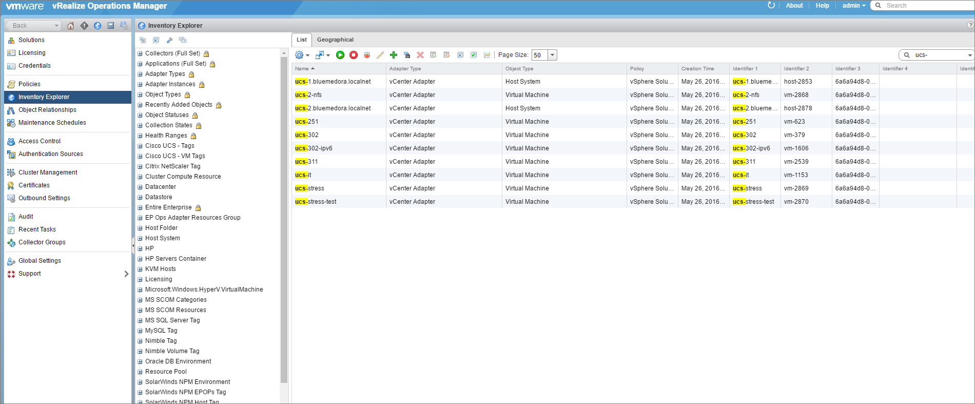Sort by the Name column header
Screen dimensions: 975x404
[339, 68]
